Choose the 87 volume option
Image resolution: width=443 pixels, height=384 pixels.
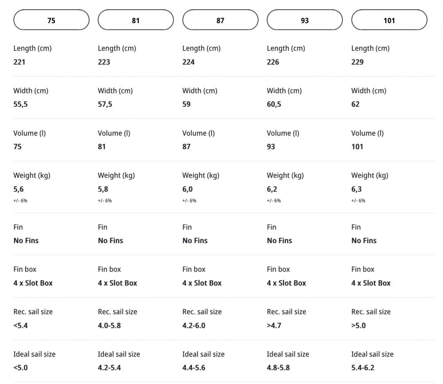click(x=220, y=20)
